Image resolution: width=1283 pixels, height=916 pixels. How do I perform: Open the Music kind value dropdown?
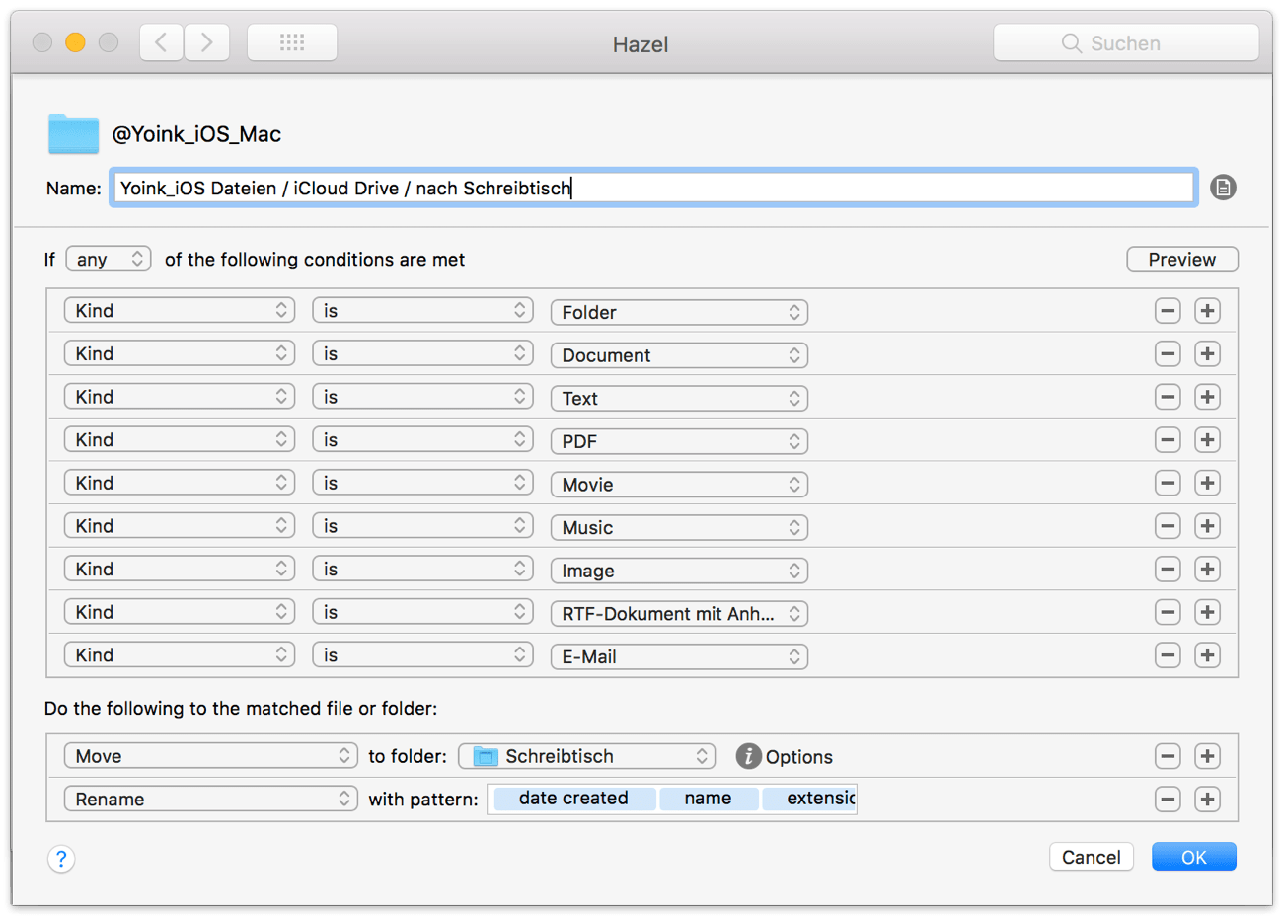click(679, 527)
